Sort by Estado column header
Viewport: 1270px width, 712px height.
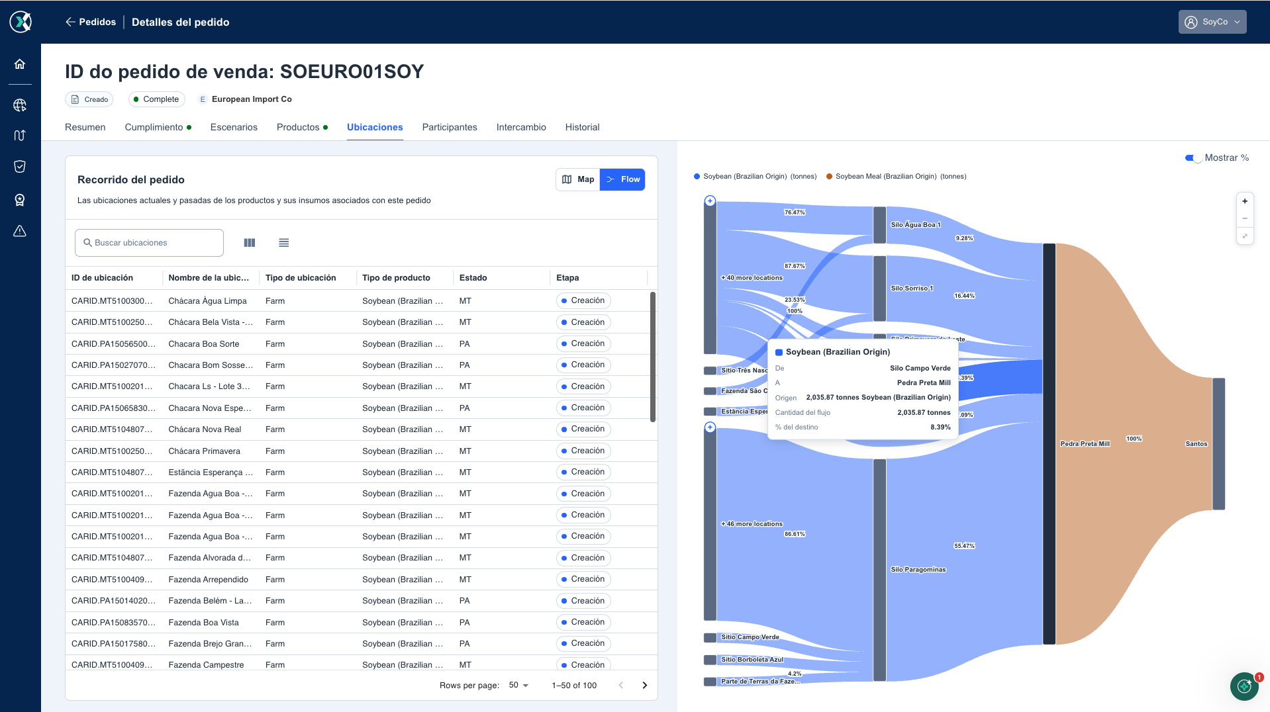pos(473,278)
